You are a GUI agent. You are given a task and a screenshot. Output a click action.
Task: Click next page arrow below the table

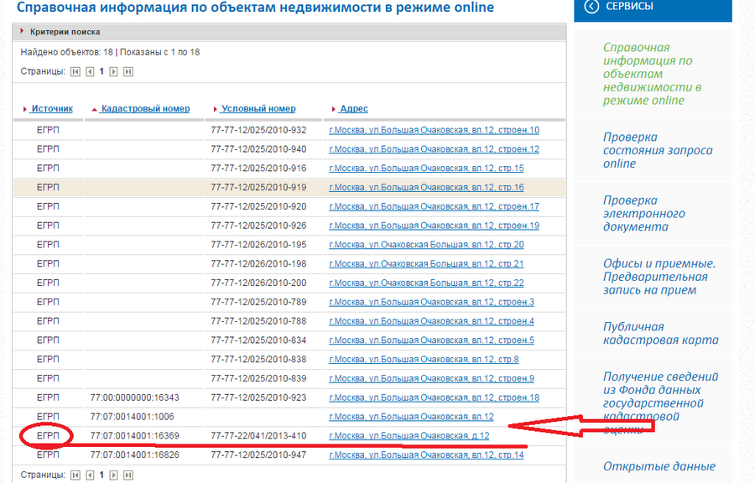(x=114, y=475)
